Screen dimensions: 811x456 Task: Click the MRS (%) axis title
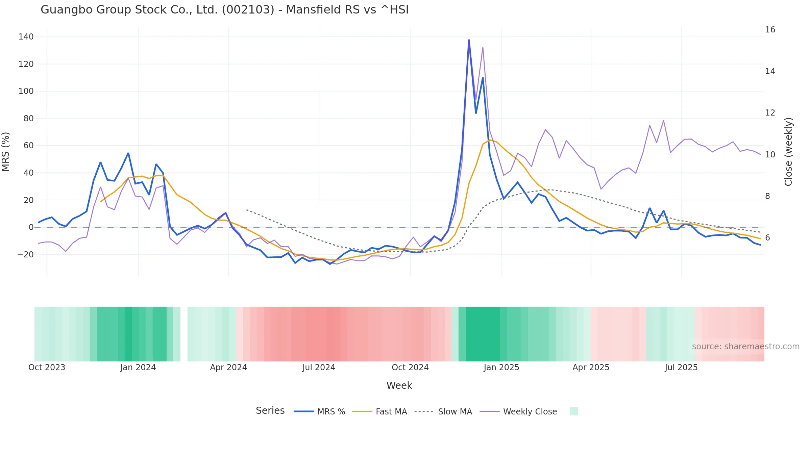(6, 152)
